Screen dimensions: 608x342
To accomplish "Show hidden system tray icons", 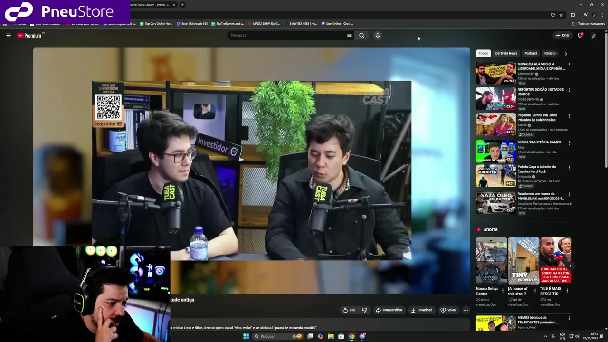I will [545, 336].
